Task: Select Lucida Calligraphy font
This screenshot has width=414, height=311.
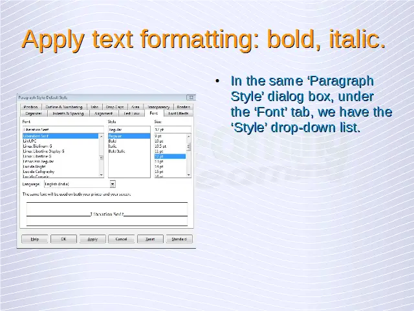Action: click(x=39, y=171)
